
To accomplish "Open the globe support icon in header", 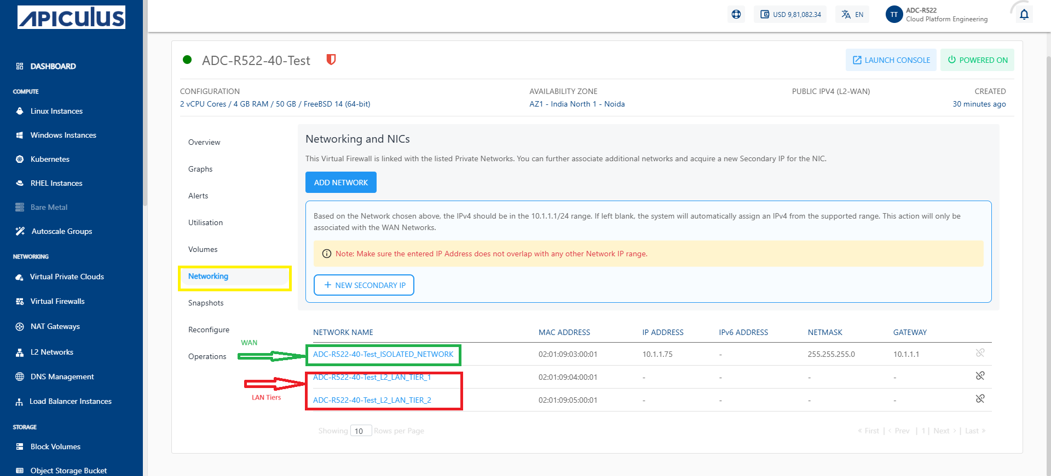I will [736, 14].
